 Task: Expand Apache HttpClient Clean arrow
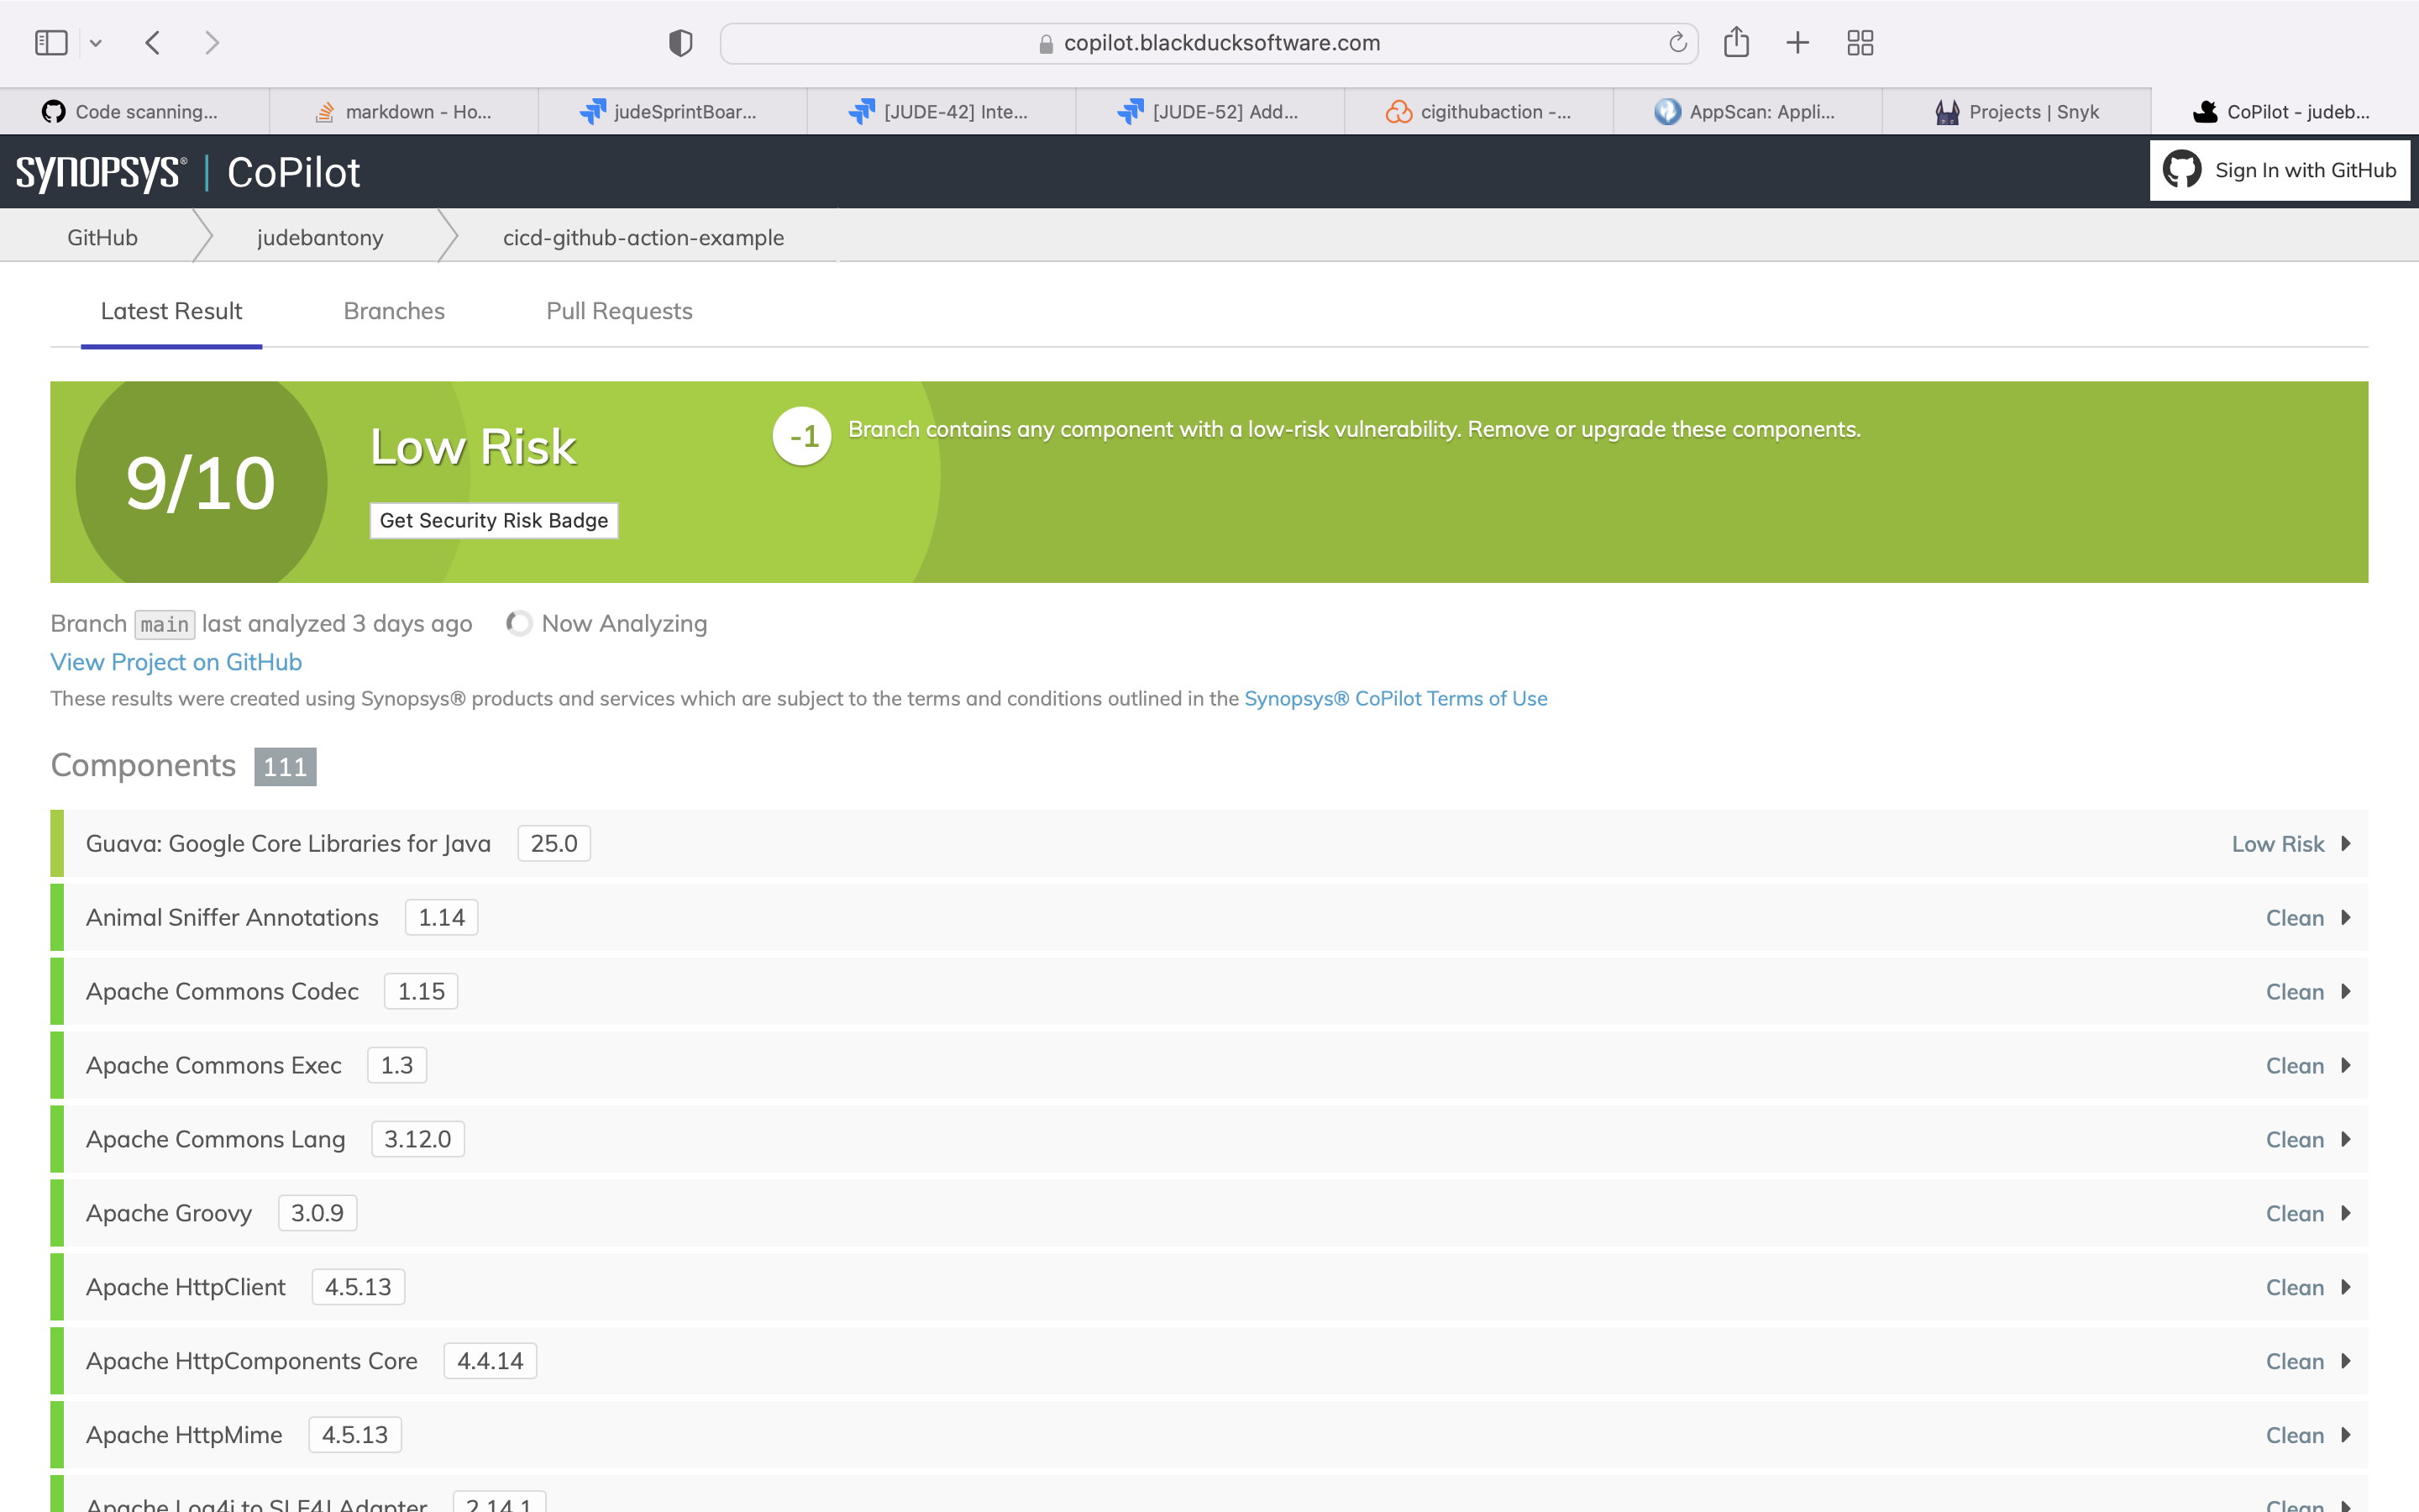[x=2345, y=1287]
